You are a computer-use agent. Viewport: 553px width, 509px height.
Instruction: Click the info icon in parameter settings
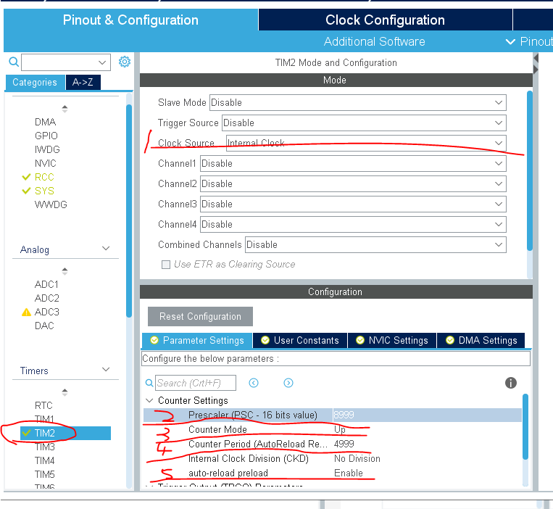coord(511,383)
